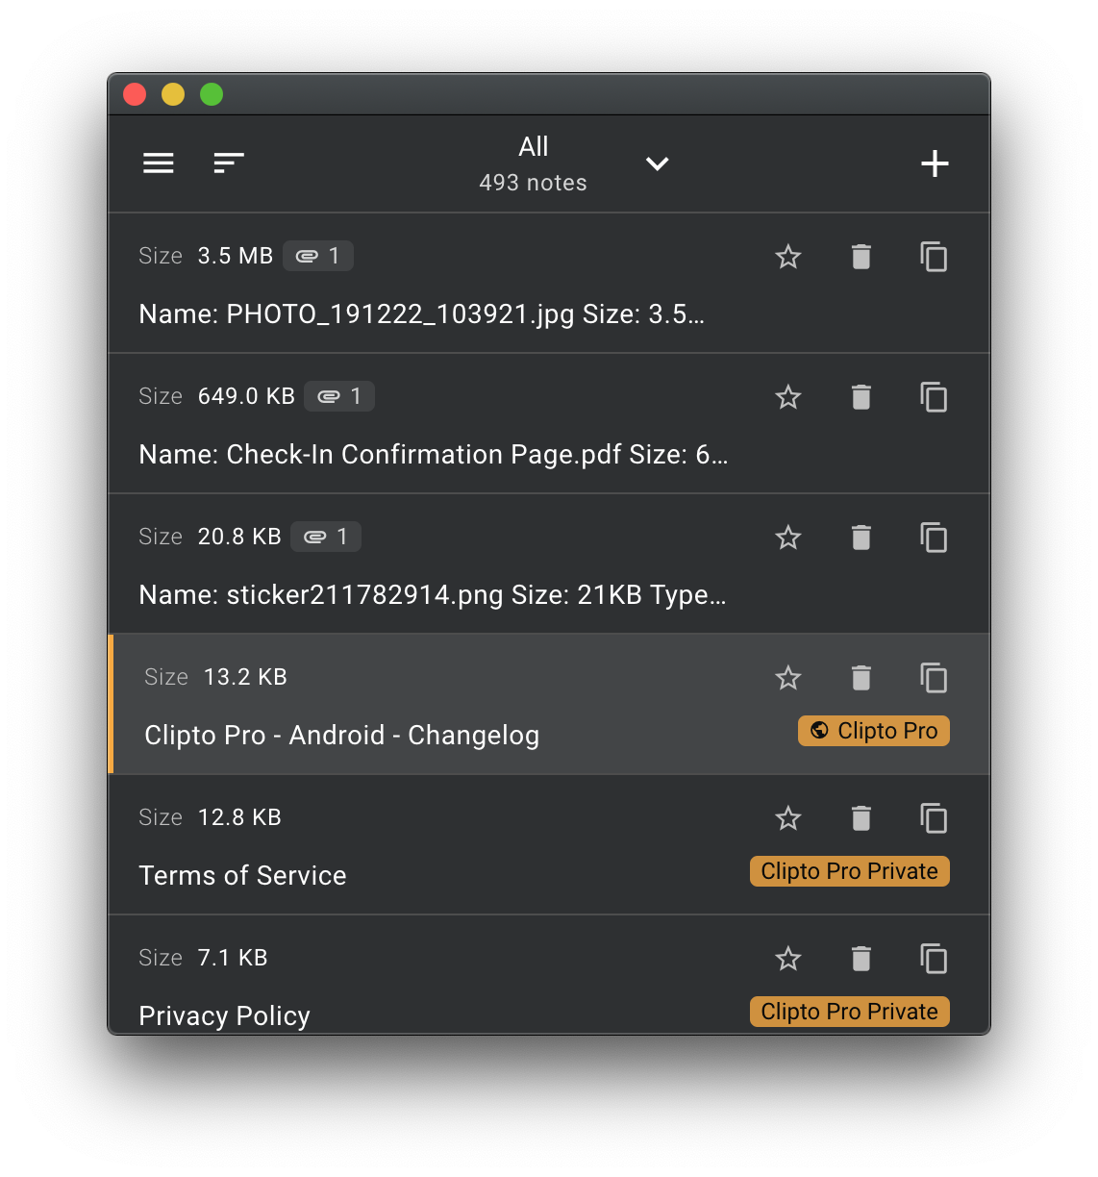This screenshot has width=1098, height=1177.
Task: Open attachment badge on 3.5 MB note
Action: coord(318,256)
